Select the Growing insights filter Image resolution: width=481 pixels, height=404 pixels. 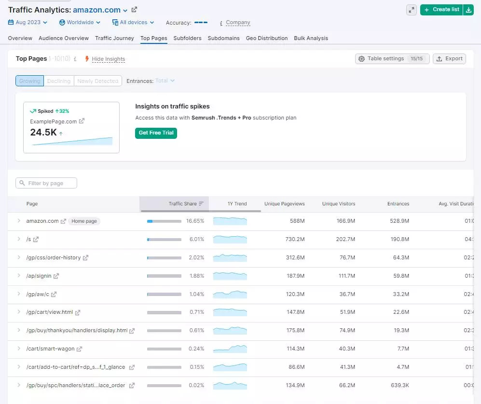tap(30, 81)
